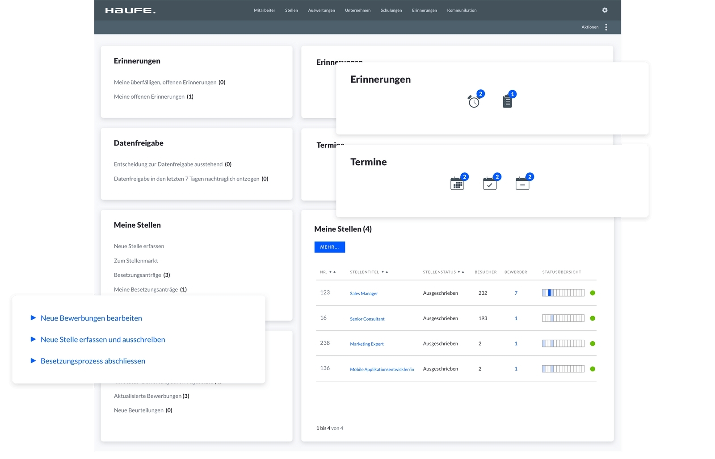Click the blue MEHR... button
The height and width of the screenshot is (459, 715).
(x=330, y=247)
